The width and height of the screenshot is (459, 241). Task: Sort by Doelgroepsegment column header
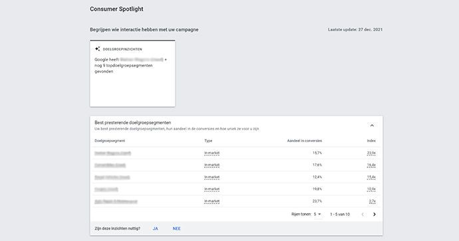coord(110,141)
